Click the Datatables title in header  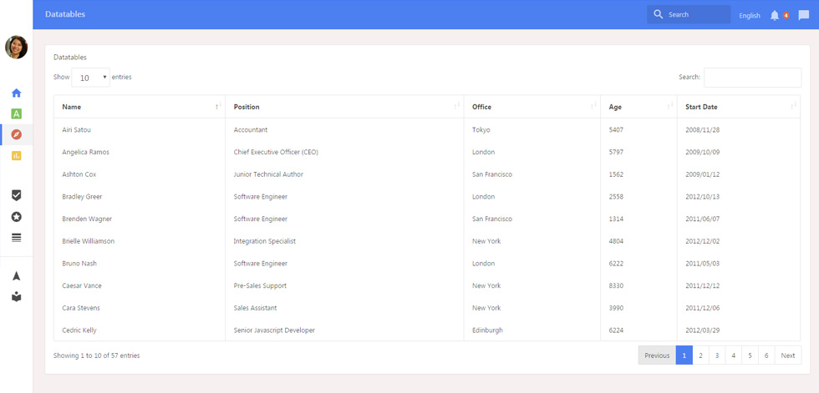(65, 14)
